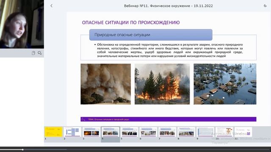Open the notes clipboard icon under the webcam
The image size is (271, 152).
33,53
